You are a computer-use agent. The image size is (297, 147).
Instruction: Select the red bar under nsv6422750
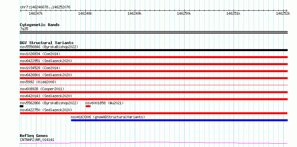pos(154,113)
